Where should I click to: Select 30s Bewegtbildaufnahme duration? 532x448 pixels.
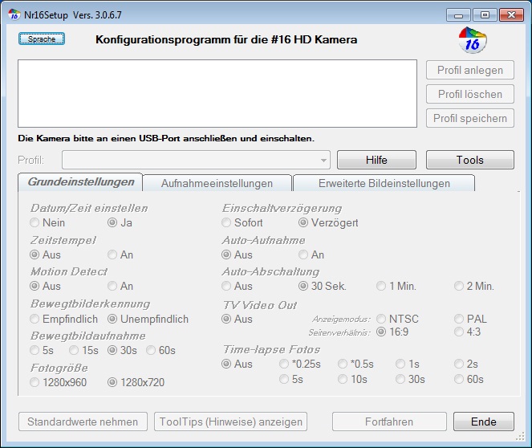(123, 350)
